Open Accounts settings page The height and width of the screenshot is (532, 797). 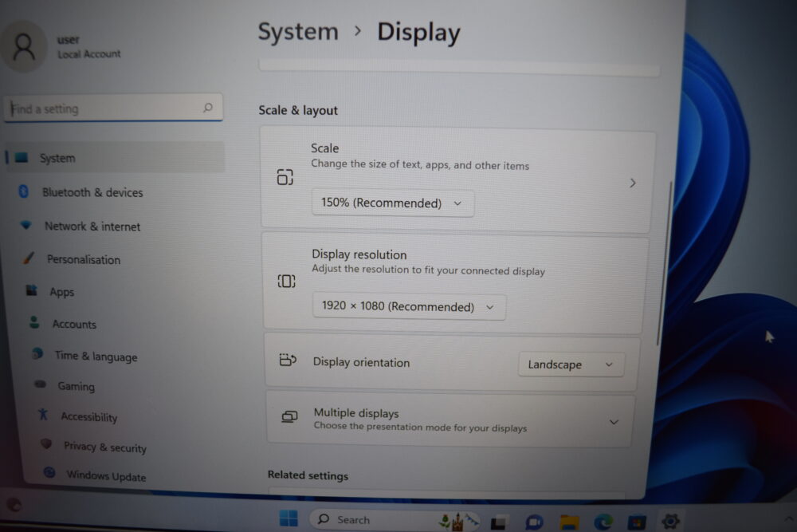[74, 324]
